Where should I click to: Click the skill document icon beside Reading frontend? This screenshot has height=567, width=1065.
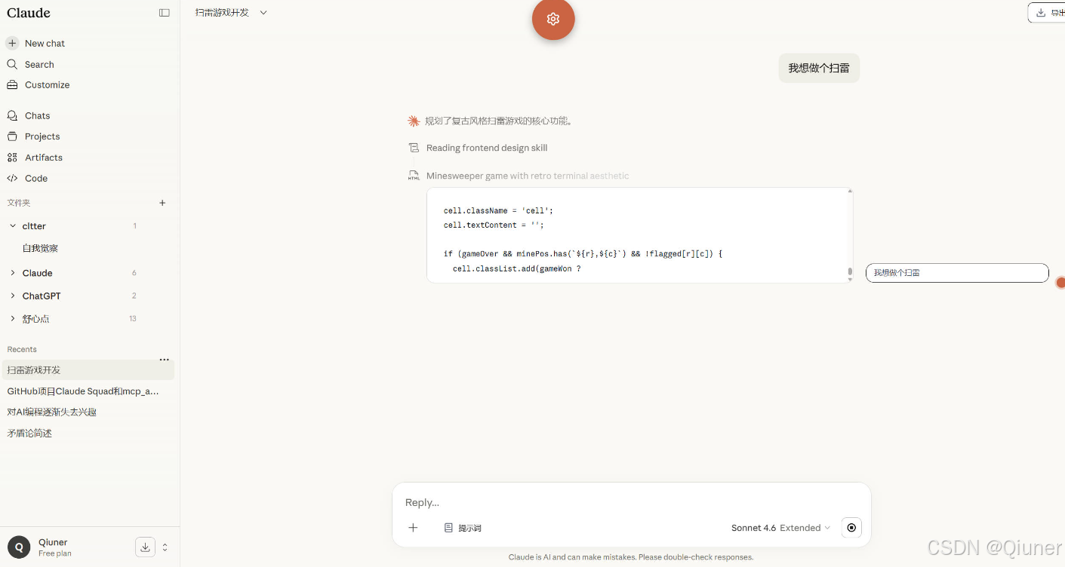(414, 148)
